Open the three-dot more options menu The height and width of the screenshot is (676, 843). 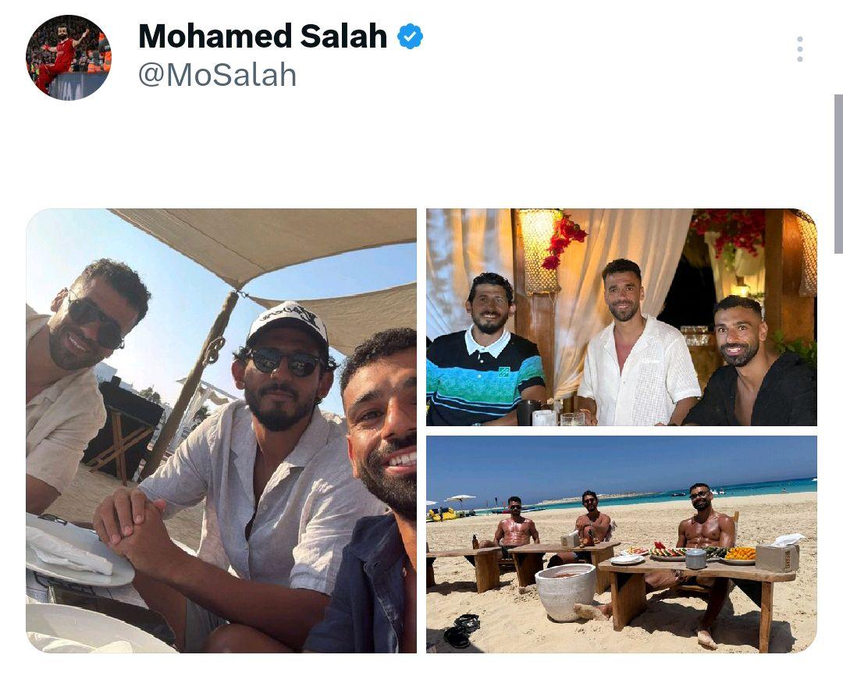[x=800, y=49]
